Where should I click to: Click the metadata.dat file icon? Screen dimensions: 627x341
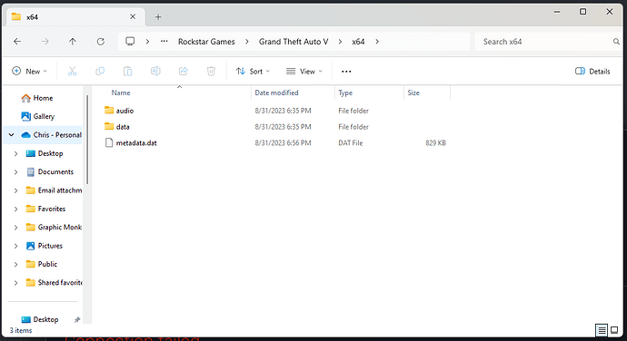(x=109, y=142)
